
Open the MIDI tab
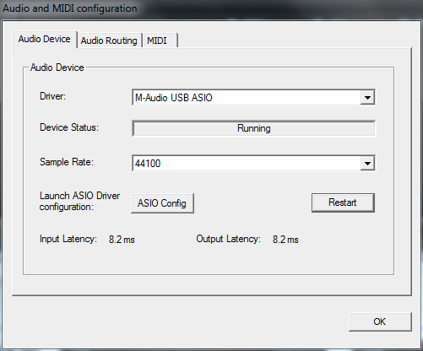[160, 40]
